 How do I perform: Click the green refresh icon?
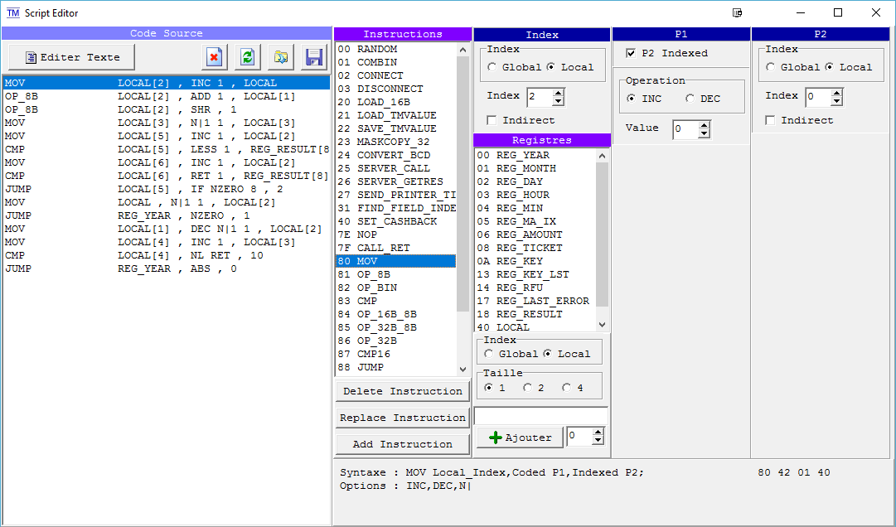[x=248, y=57]
